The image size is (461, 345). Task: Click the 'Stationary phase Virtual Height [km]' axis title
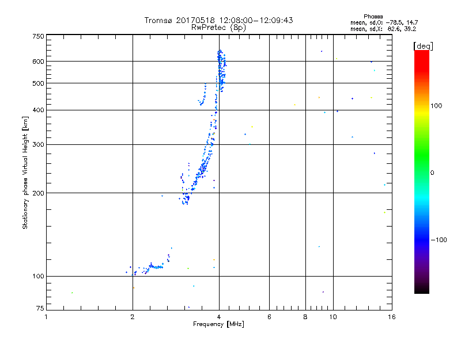pyautogui.click(x=25, y=172)
